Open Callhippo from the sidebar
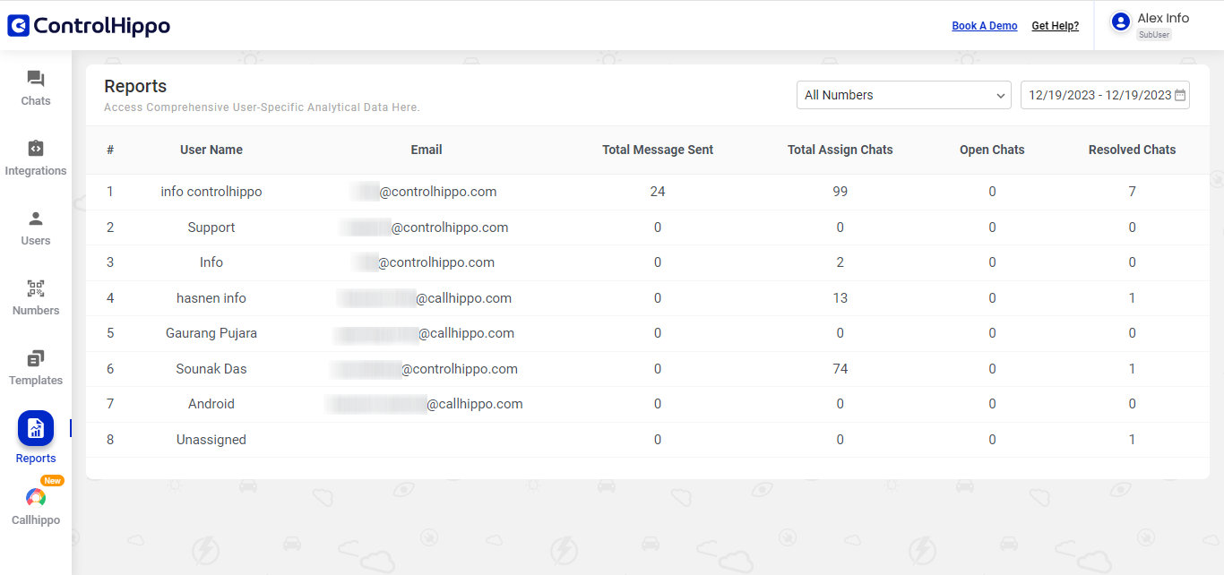The width and height of the screenshot is (1224, 575). (x=35, y=496)
